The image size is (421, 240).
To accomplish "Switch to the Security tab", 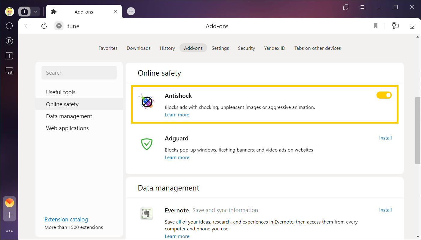I will click(247, 48).
